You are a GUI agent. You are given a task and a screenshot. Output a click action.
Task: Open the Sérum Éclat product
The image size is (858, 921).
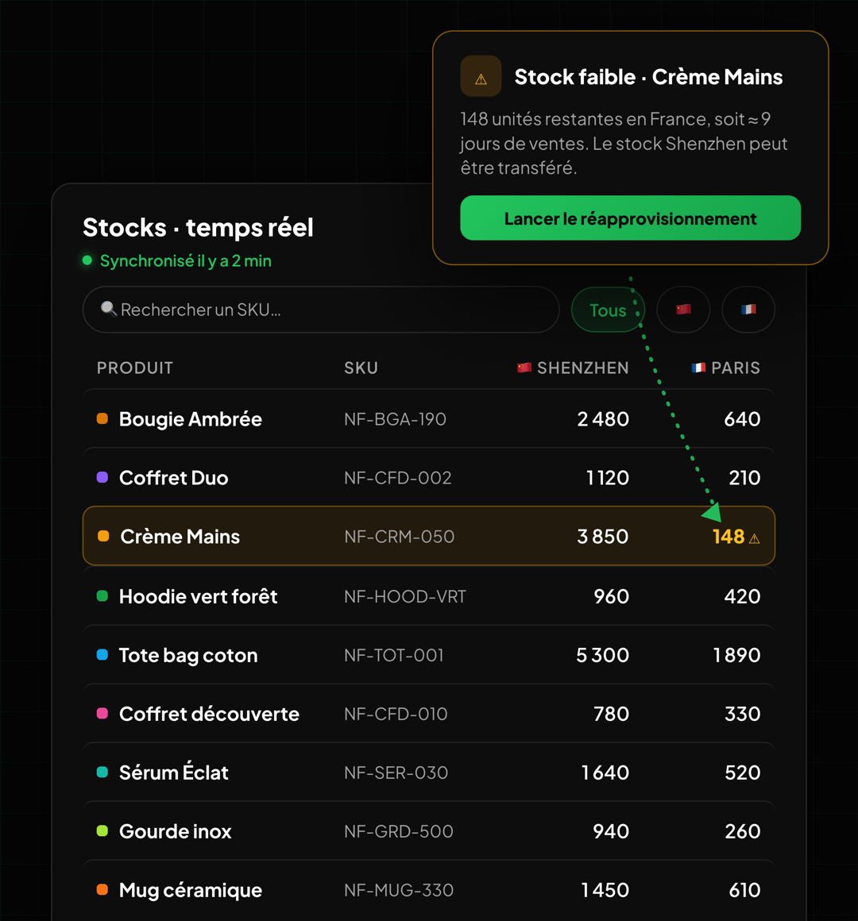pos(173,771)
